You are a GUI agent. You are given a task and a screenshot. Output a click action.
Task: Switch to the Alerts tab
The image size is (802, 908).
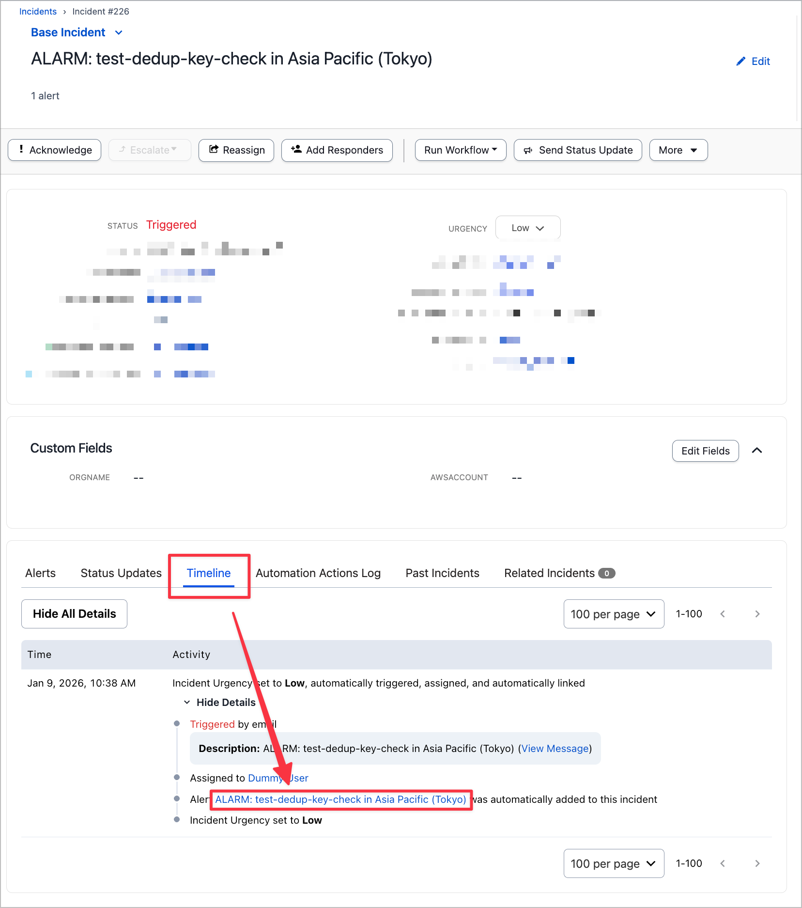tap(40, 573)
